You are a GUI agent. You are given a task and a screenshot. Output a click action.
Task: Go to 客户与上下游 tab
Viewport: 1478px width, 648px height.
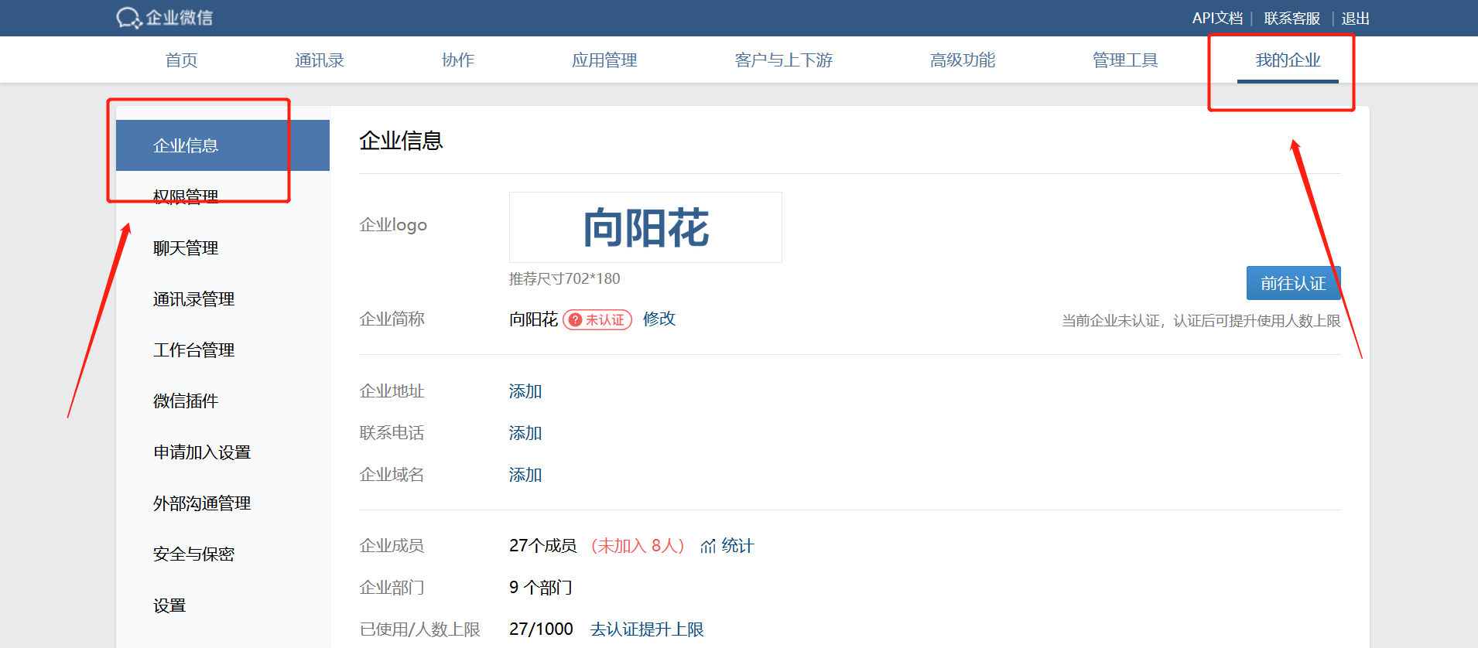783,60
